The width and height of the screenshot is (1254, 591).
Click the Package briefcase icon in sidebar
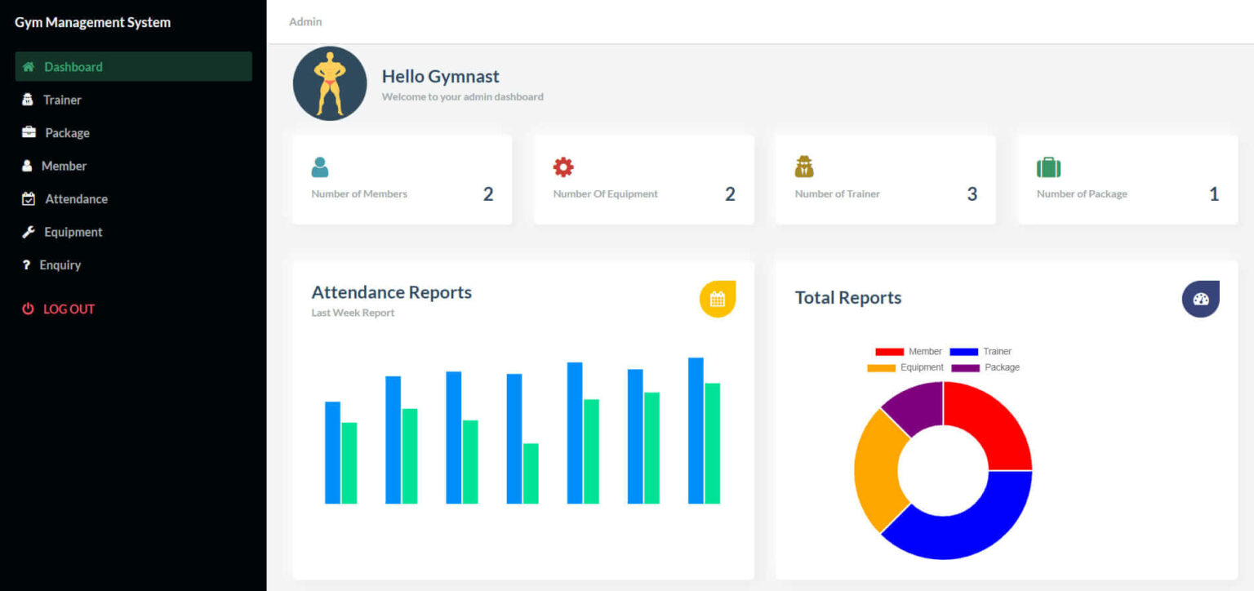pos(29,132)
